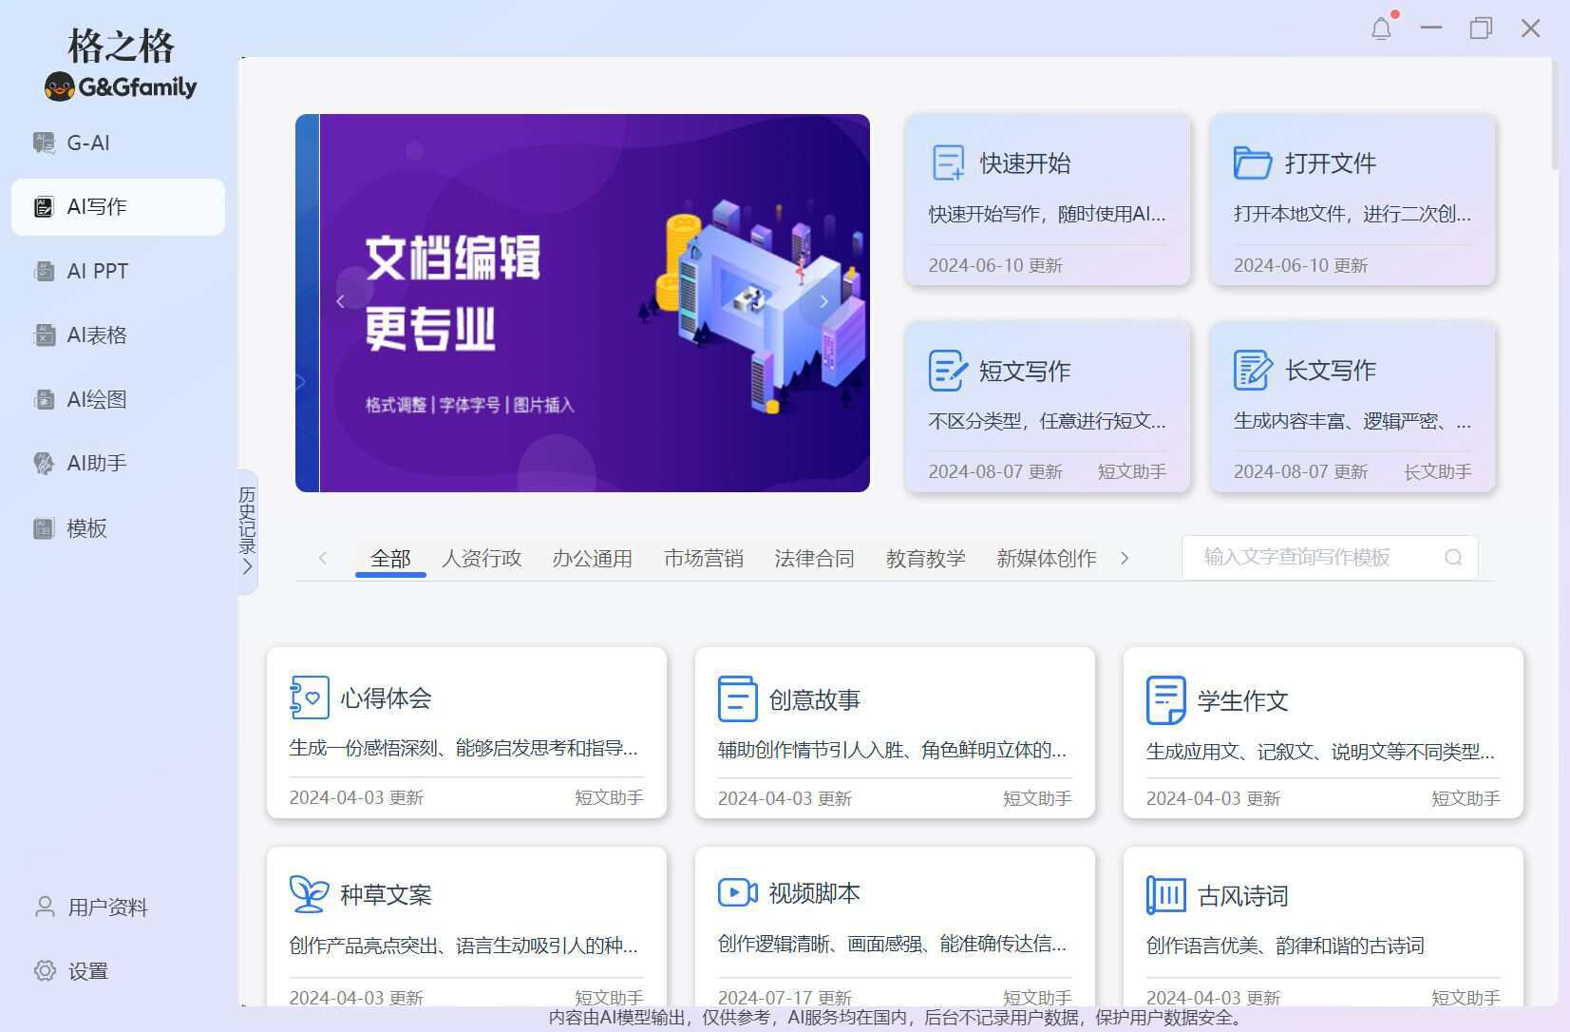Start writing via the 快速开始 card
This screenshot has width=1570, height=1032.
1048,200
